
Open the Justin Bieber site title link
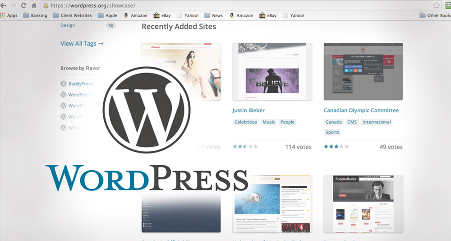click(249, 110)
